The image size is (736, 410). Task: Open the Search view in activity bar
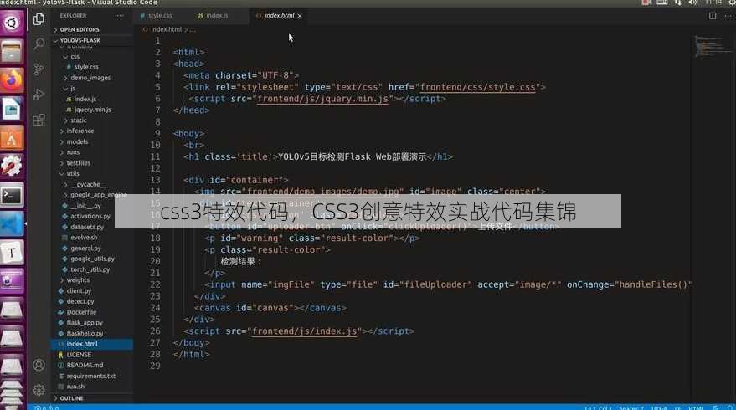[39, 44]
